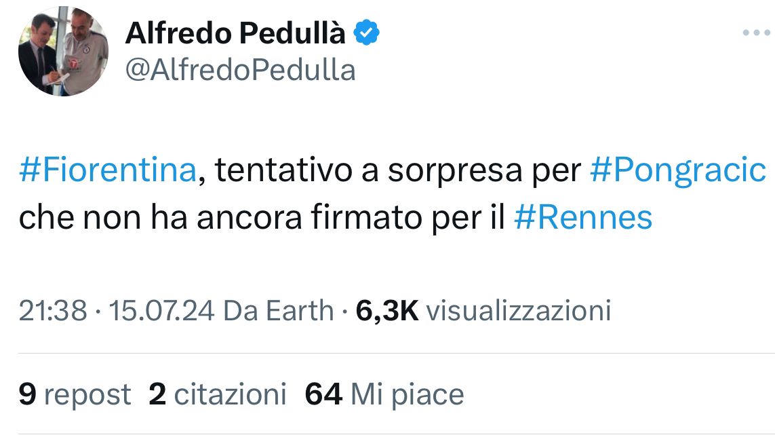The height and width of the screenshot is (435, 775).
Task: Open Alfredo Pedullà's profile picture
Action: 63,51
